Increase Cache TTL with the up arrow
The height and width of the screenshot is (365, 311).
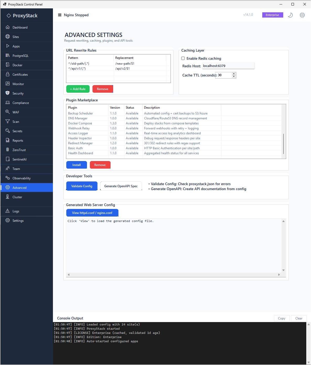[x=234, y=74]
